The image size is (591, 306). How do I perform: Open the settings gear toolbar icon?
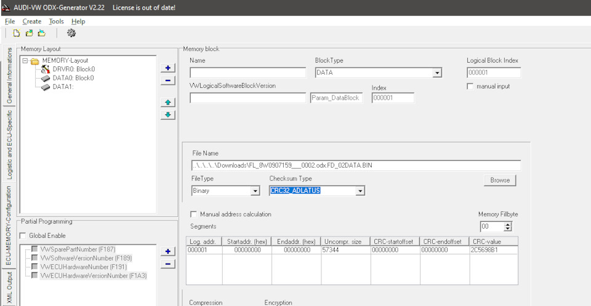71,33
